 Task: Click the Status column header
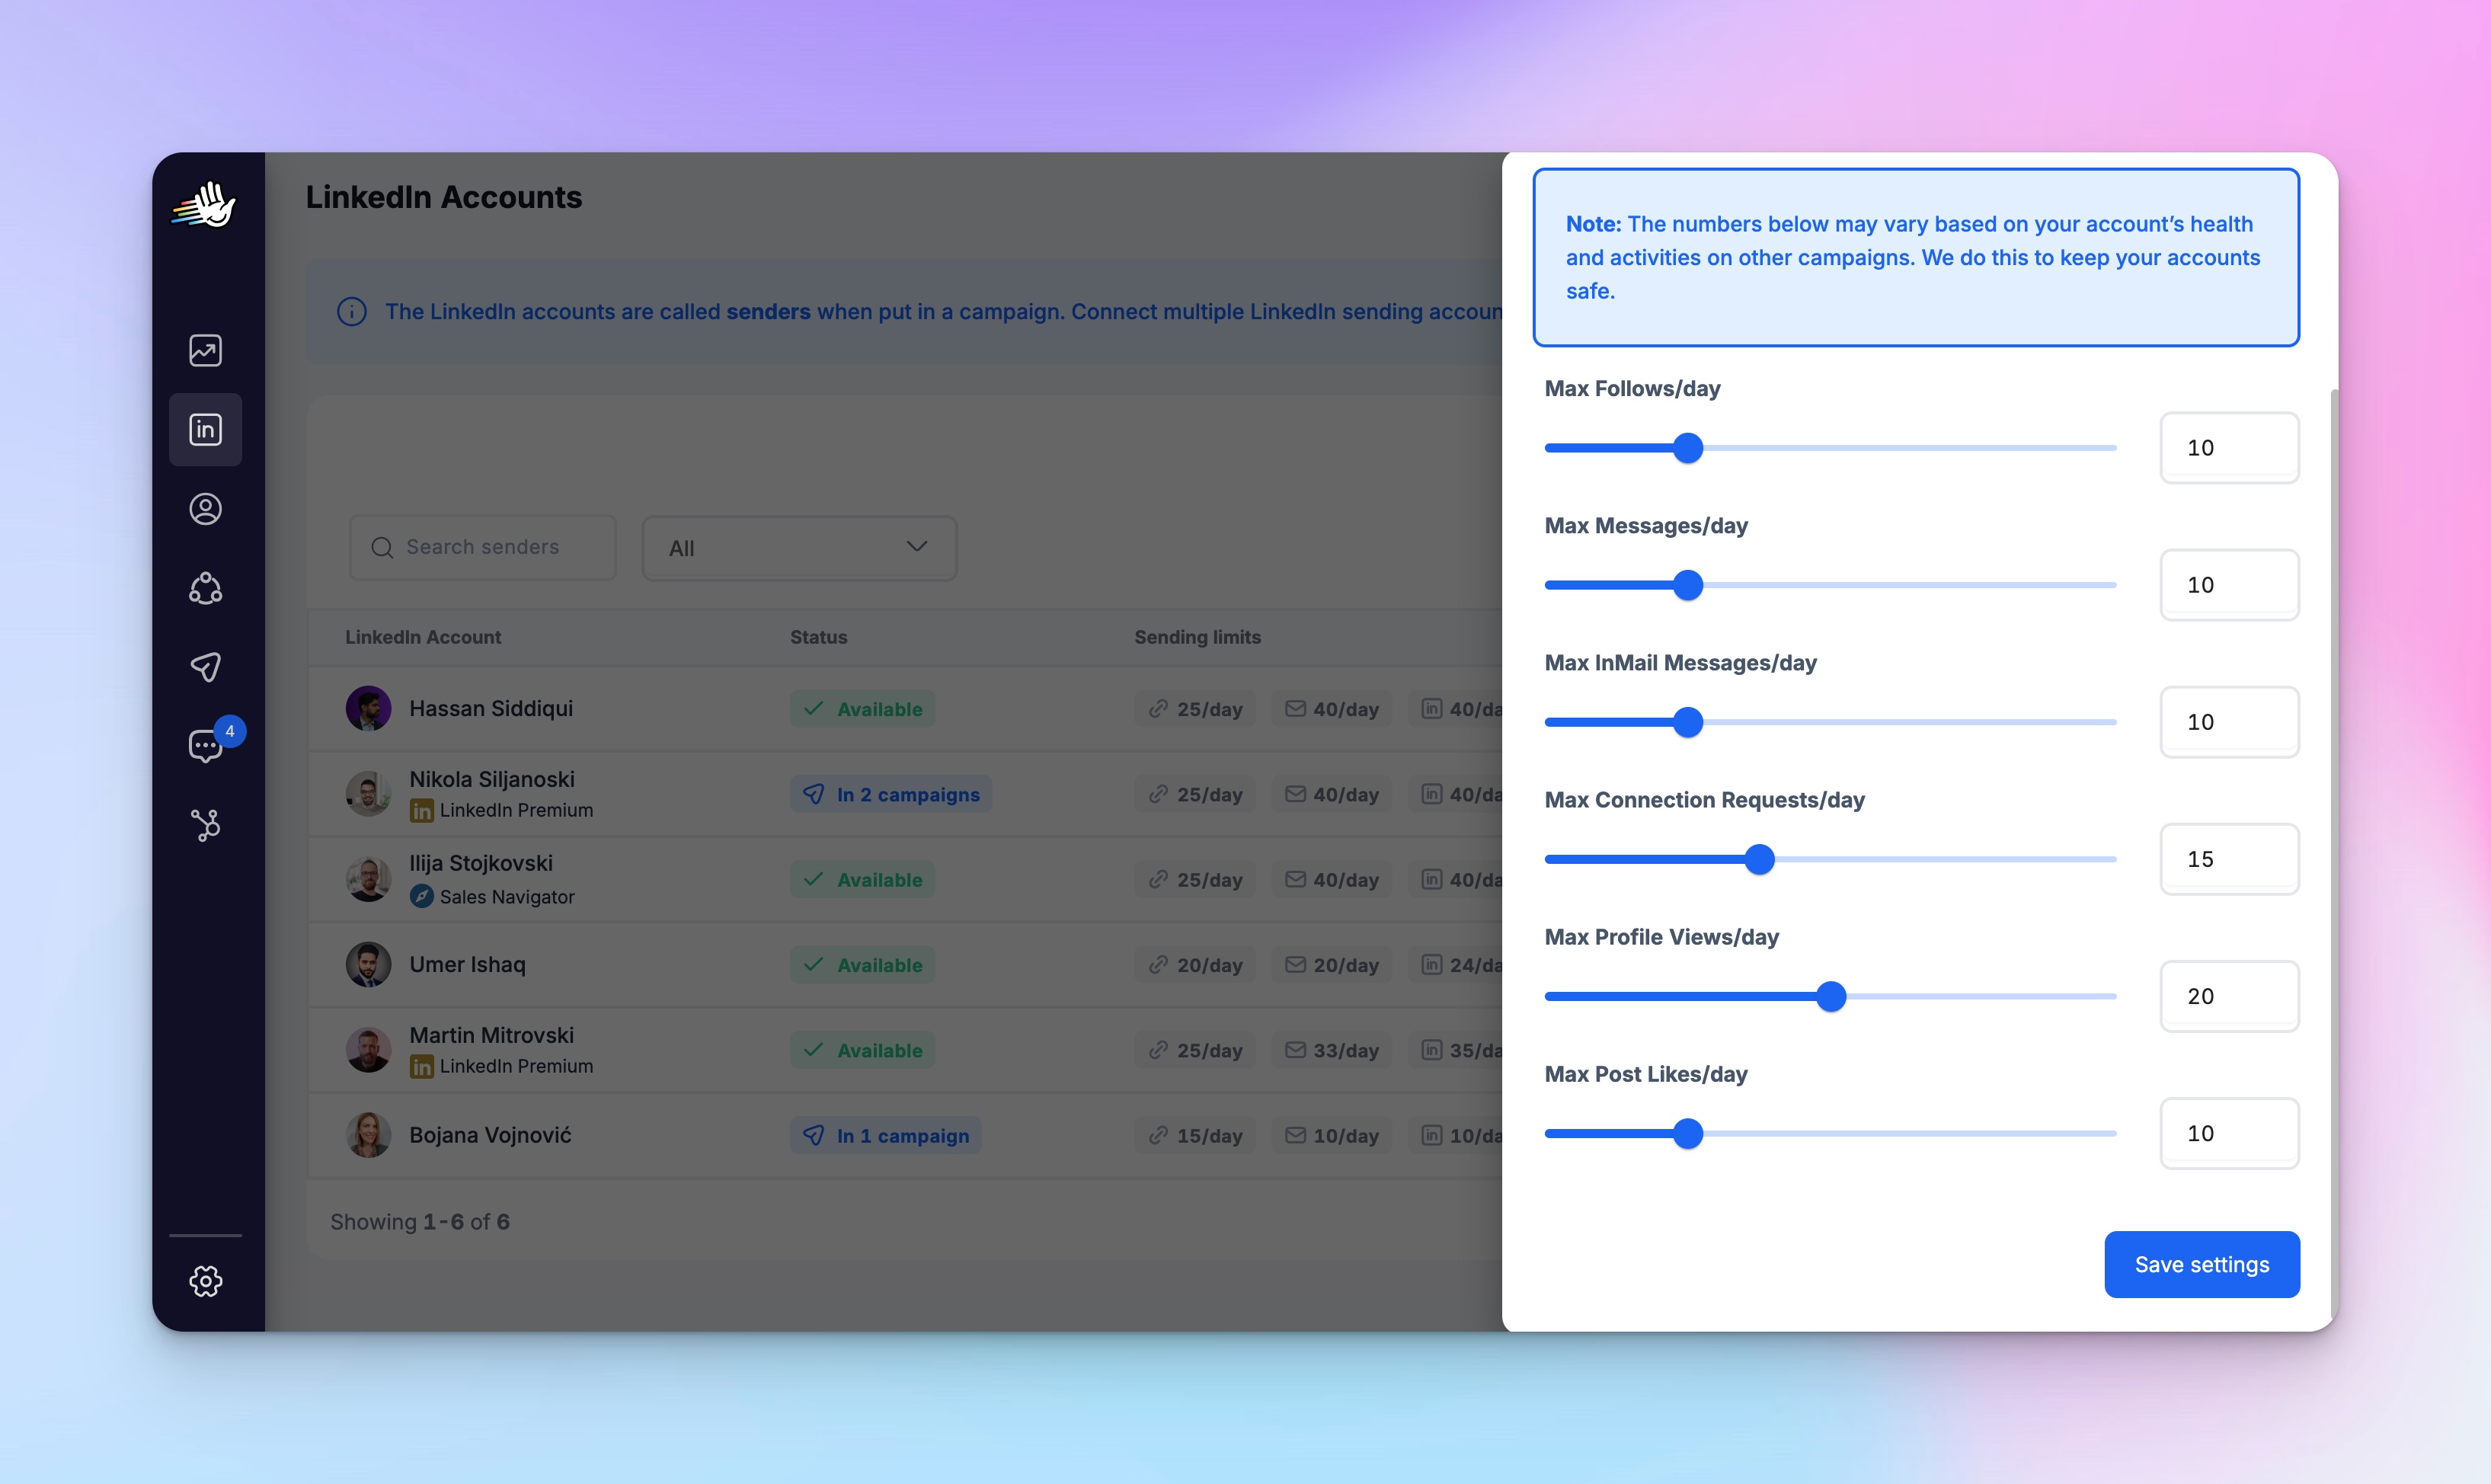pos(818,637)
